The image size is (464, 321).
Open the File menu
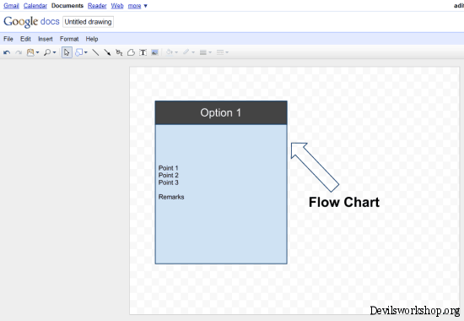tap(8, 39)
